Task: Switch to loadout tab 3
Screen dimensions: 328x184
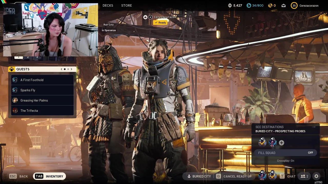Action: point(37,57)
